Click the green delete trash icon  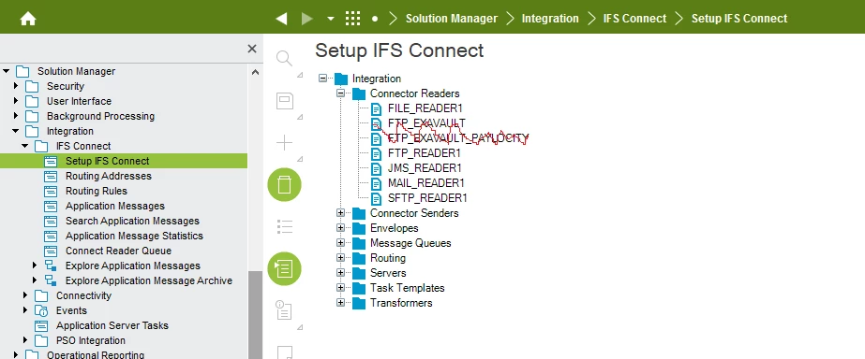point(284,184)
